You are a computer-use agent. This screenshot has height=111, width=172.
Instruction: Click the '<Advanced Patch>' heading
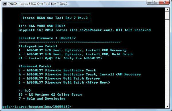[x=35, y=66]
